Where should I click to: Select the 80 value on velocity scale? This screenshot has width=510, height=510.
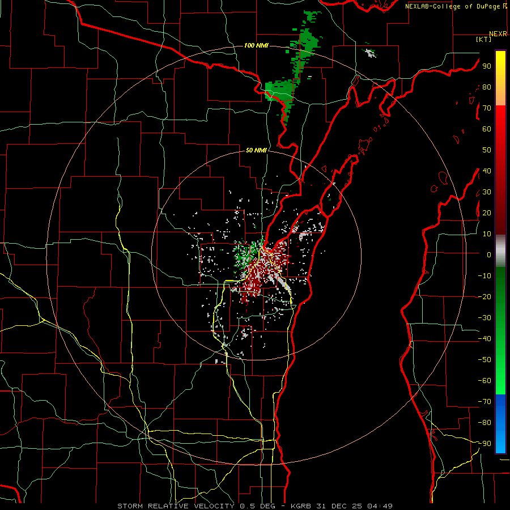click(x=487, y=87)
